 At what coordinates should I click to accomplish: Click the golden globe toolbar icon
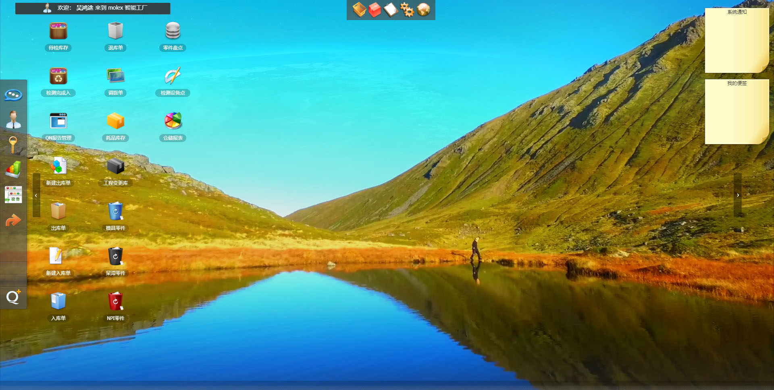(x=423, y=10)
